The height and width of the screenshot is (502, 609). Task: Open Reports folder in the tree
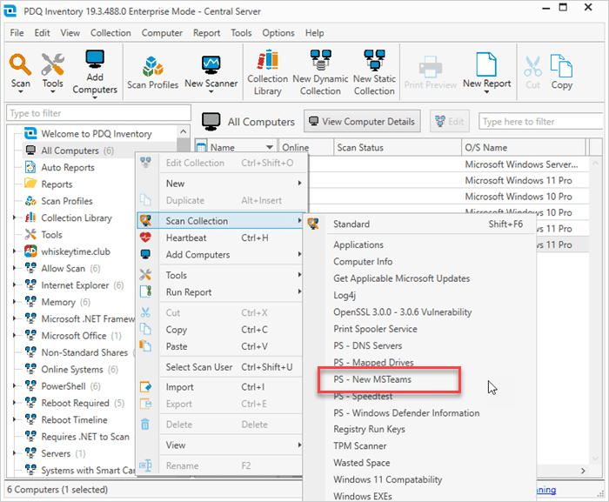(57, 184)
